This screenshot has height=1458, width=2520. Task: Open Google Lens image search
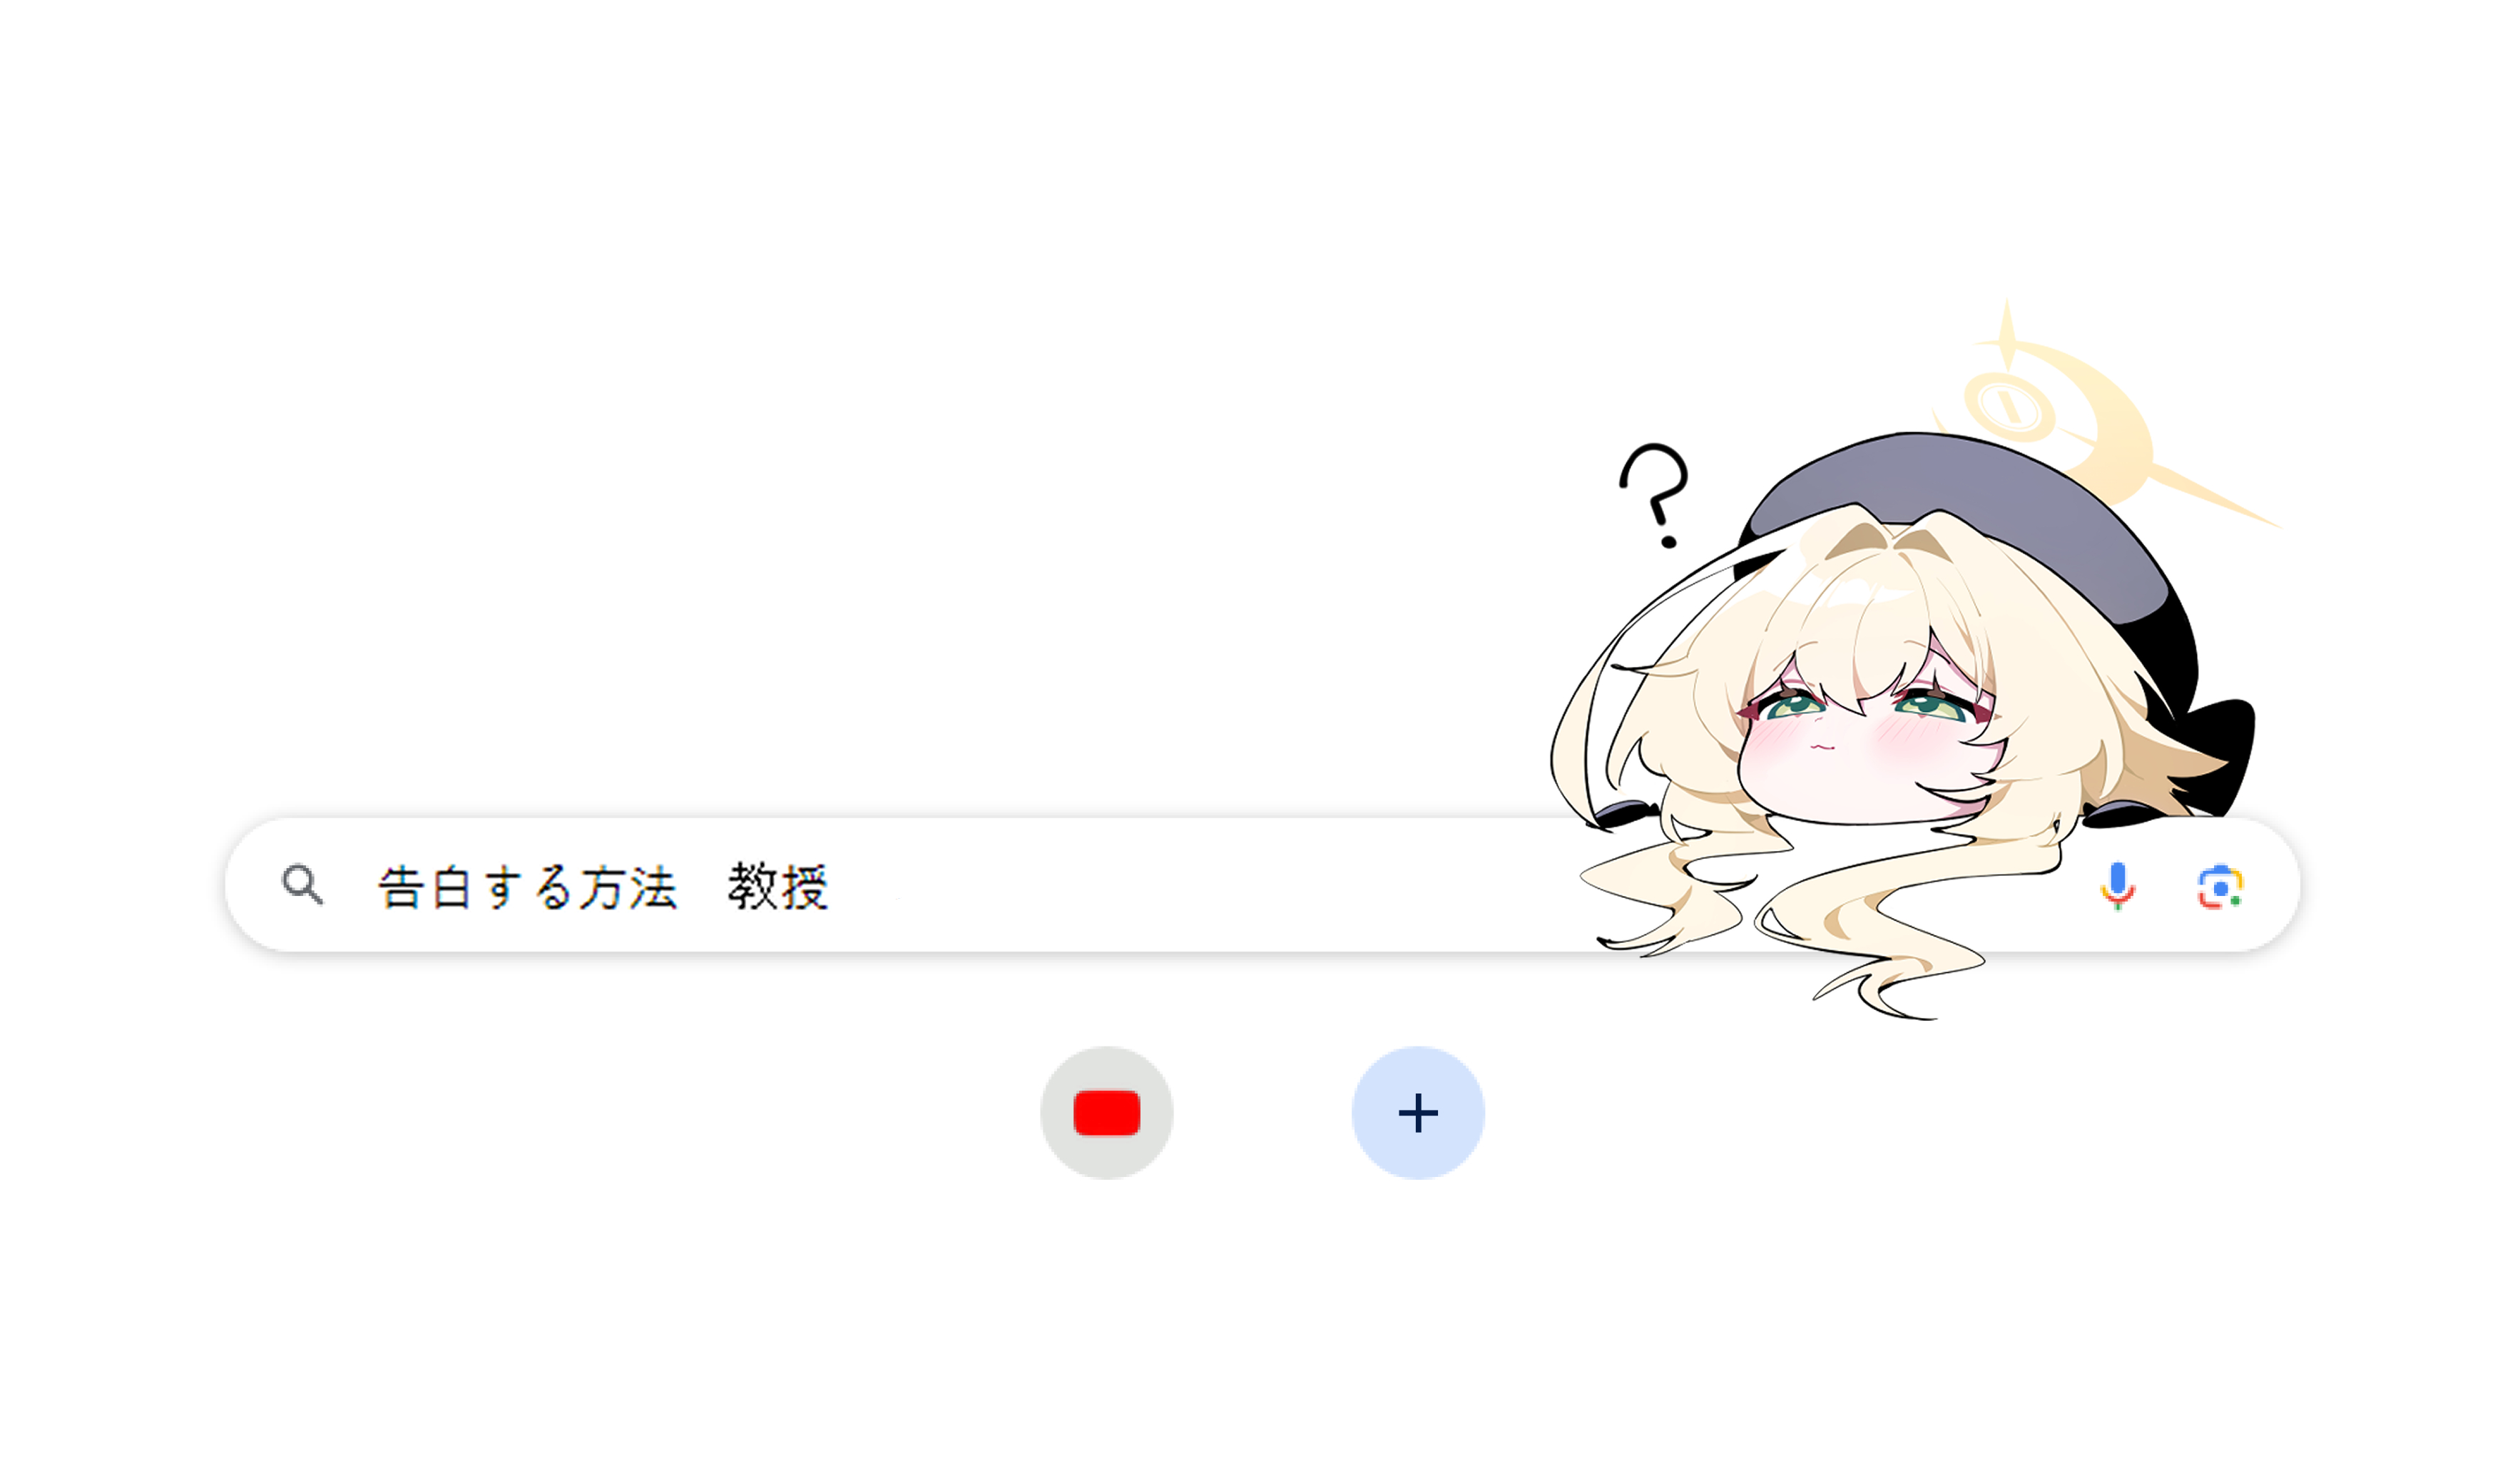pos(2220,887)
